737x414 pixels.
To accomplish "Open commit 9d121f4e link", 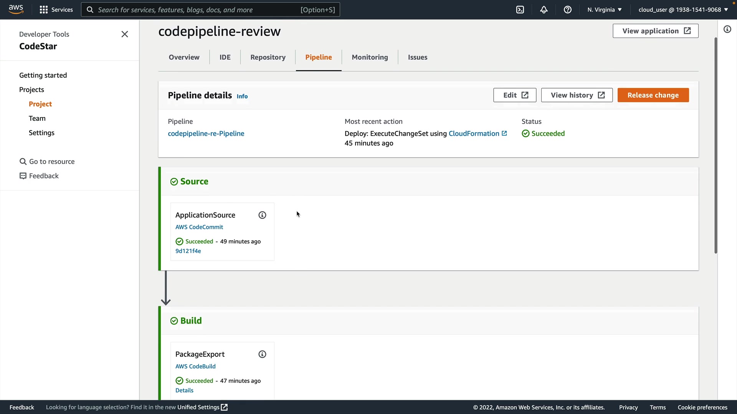I will (188, 251).
